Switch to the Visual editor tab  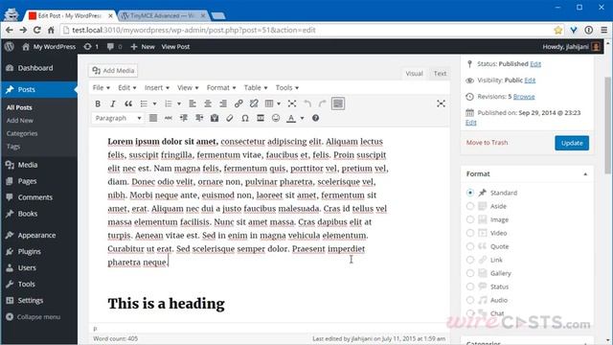coord(414,74)
